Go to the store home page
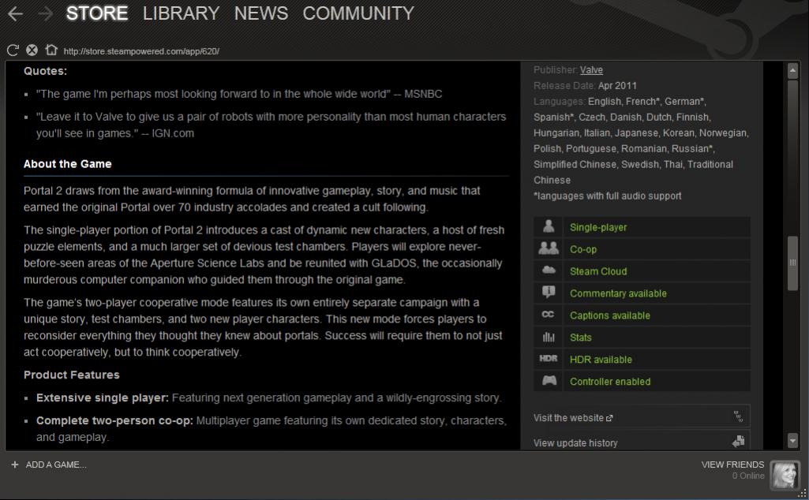The height and width of the screenshot is (500, 809). coord(51,50)
